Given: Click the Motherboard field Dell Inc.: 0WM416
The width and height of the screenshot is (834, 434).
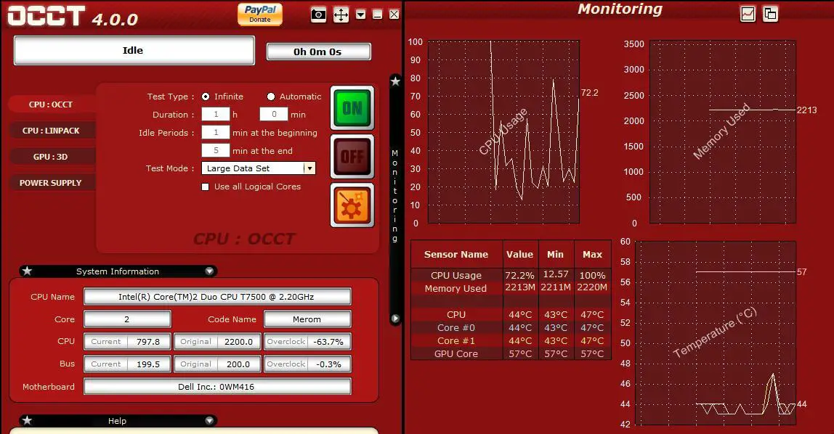Looking at the screenshot, I should (x=217, y=387).
